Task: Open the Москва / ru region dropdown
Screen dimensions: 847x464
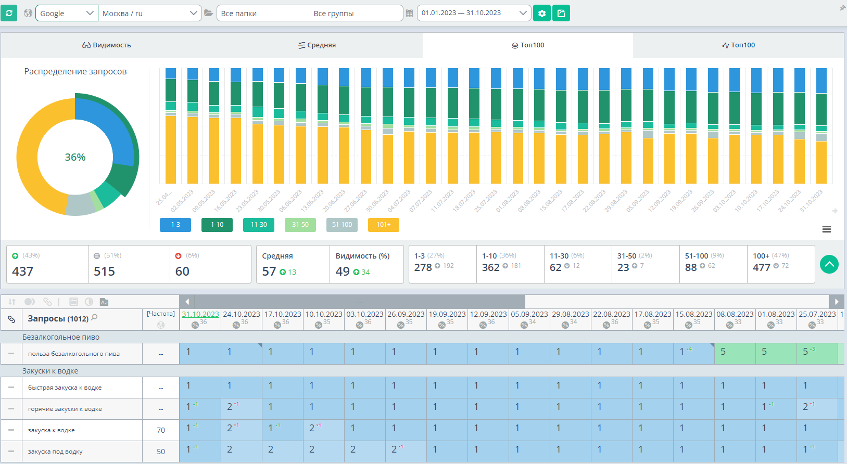Action: pos(150,13)
